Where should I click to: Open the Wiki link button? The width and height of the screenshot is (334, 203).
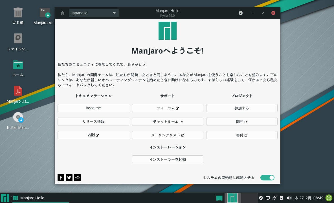(93, 135)
